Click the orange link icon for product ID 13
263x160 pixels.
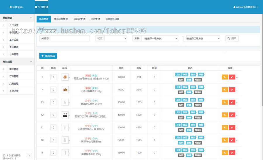tap(225, 102)
